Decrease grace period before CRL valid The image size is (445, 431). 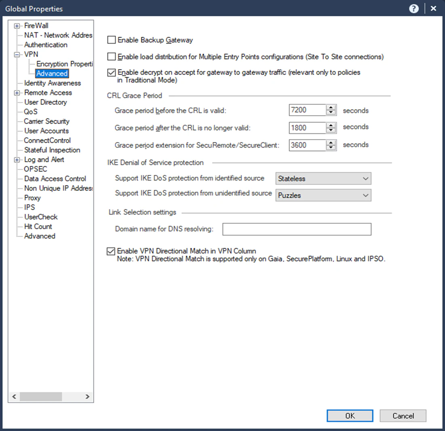(x=331, y=113)
